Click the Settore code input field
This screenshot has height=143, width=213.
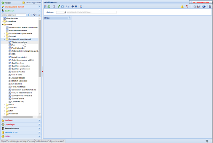61,12
